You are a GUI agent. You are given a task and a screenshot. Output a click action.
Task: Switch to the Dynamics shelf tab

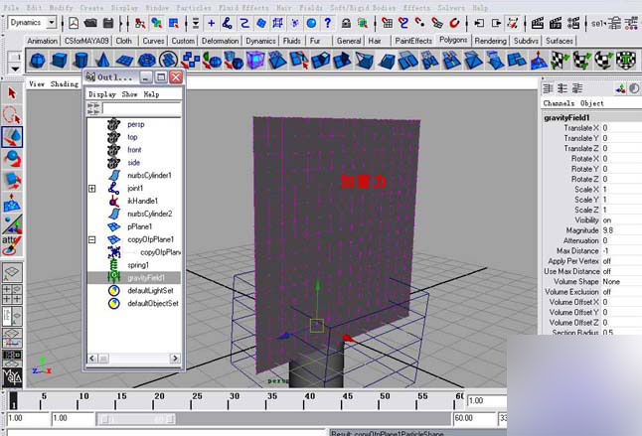[260, 41]
